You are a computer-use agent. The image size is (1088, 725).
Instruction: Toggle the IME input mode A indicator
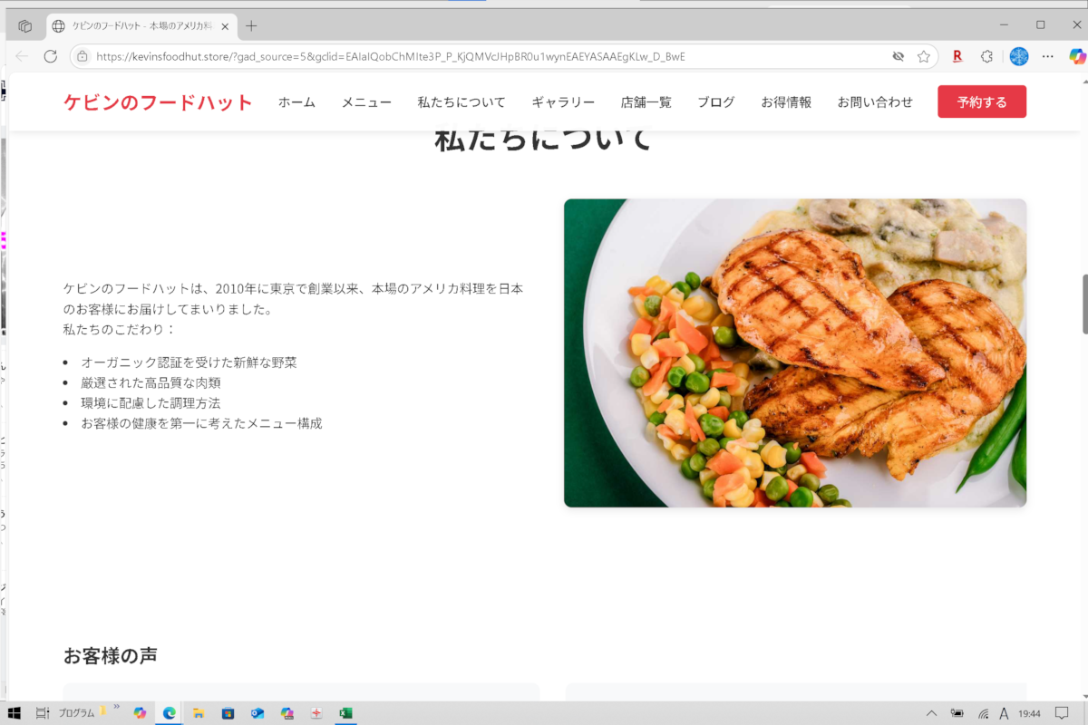(x=1004, y=713)
